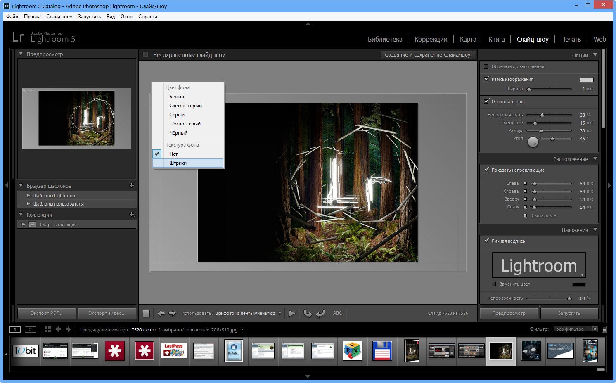
Task: Toggle the Слева margin link box
Action: [525, 183]
